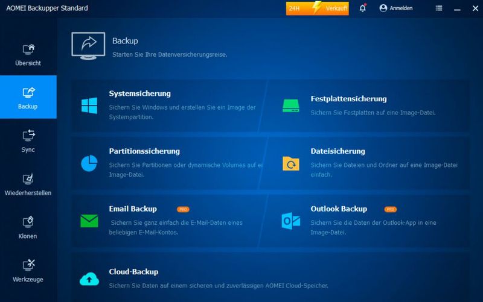The width and height of the screenshot is (483, 302).
Task: Choose Festplattensicherung heading
Action: 349,99
